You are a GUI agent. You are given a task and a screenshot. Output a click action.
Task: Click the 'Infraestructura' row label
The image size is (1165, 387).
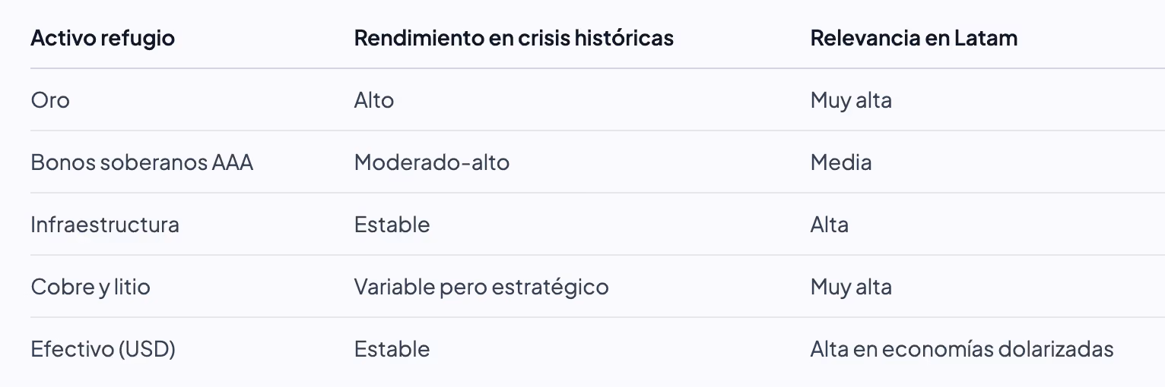(105, 225)
